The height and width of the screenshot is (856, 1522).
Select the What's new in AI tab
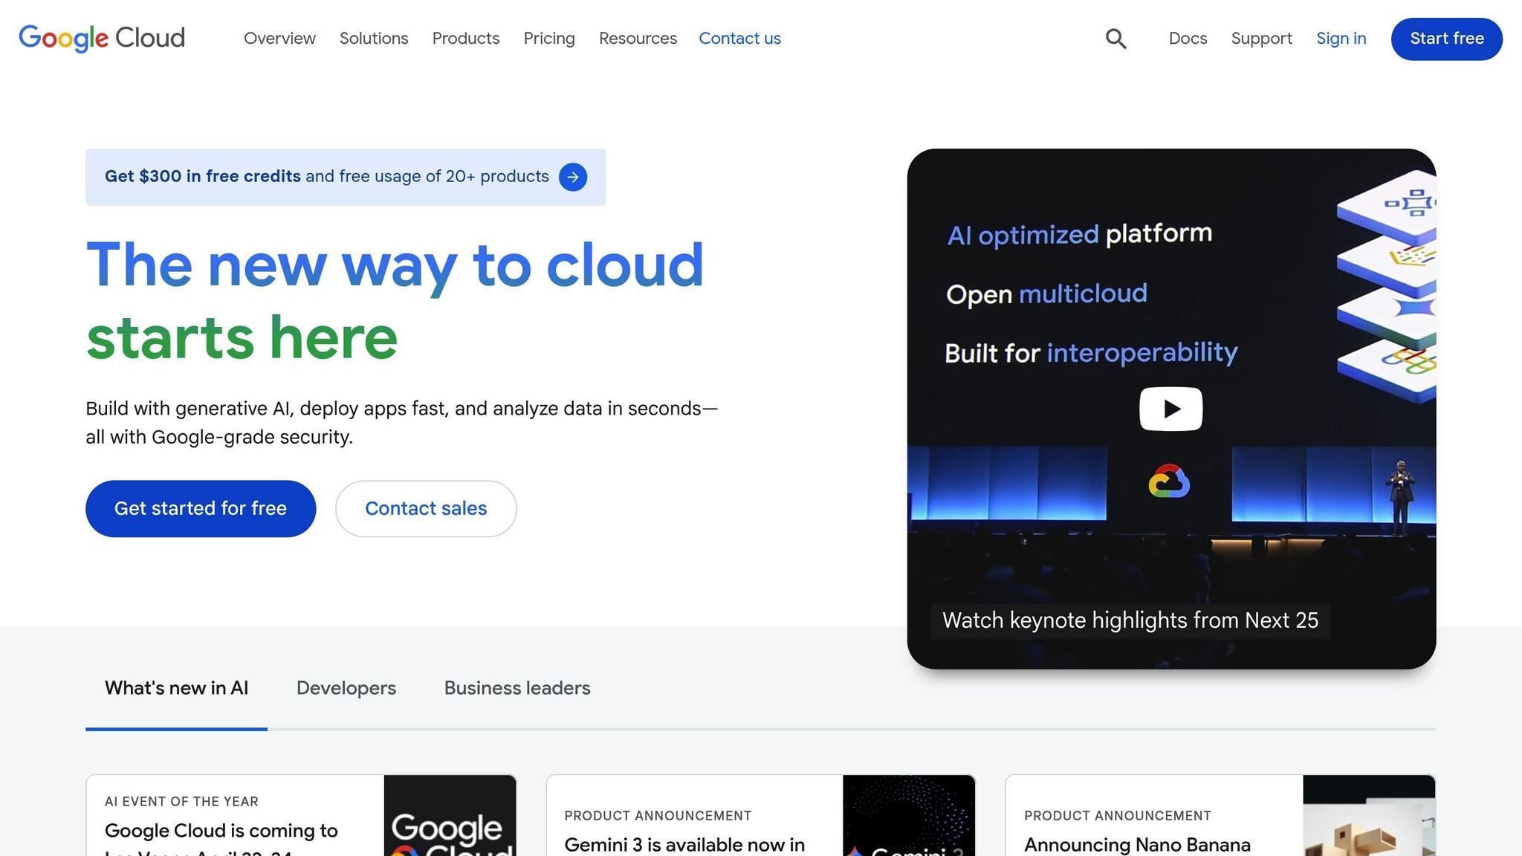click(176, 688)
